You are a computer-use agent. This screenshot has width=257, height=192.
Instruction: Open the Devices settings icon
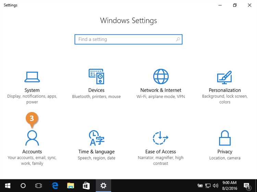[x=96, y=77]
